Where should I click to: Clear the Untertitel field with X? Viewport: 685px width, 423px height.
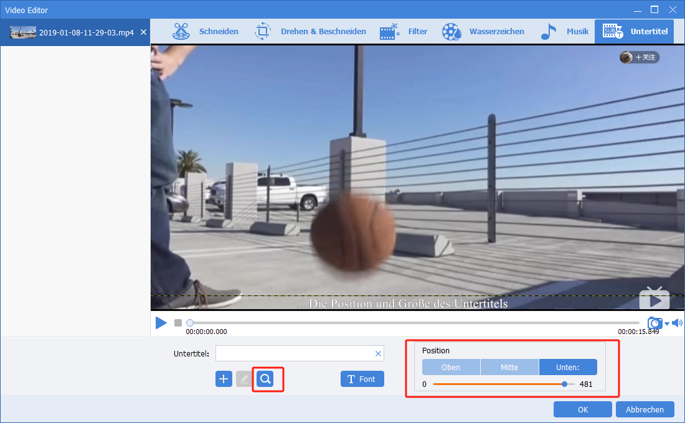tap(379, 353)
